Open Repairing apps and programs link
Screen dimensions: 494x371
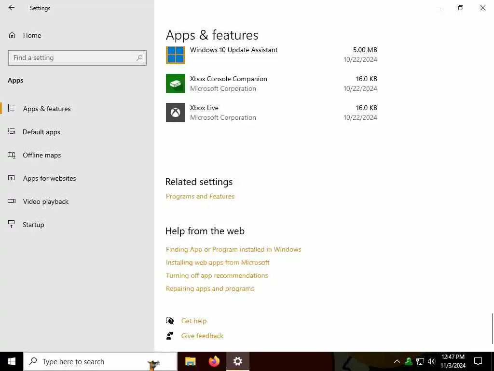(210, 289)
